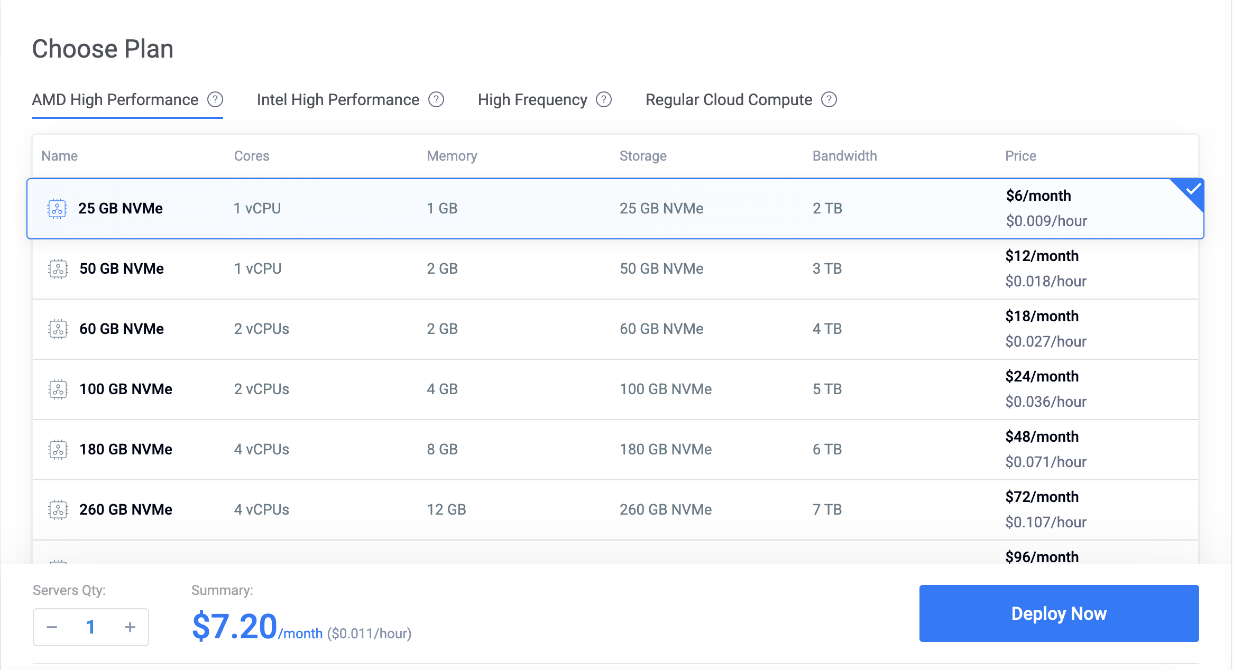Click chip icon of 260 GB NVMe plan
The width and height of the screenshot is (1233, 670).
[x=58, y=510]
